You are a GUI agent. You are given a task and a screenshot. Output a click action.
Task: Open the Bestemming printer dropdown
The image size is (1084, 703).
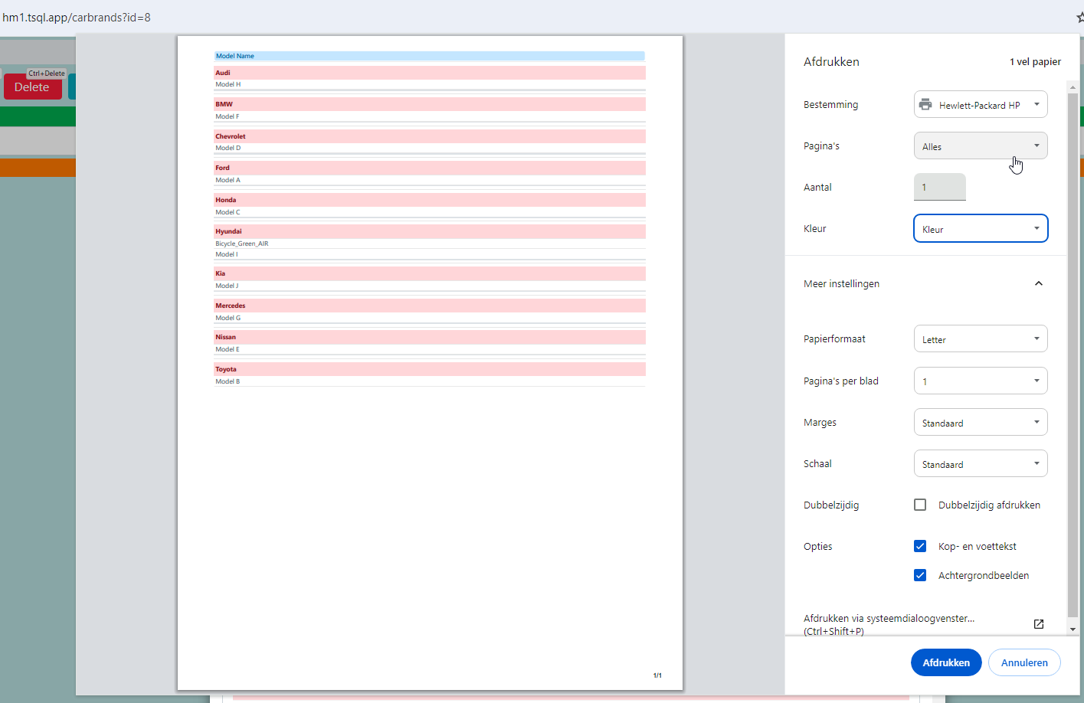point(981,105)
